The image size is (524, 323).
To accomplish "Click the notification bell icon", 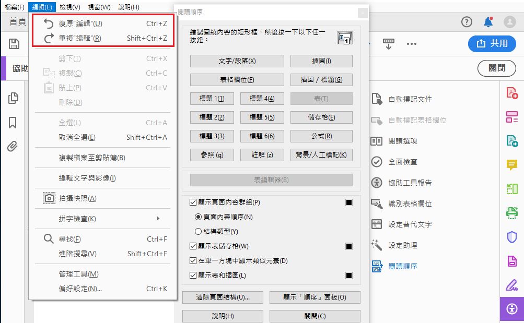I will (x=488, y=22).
